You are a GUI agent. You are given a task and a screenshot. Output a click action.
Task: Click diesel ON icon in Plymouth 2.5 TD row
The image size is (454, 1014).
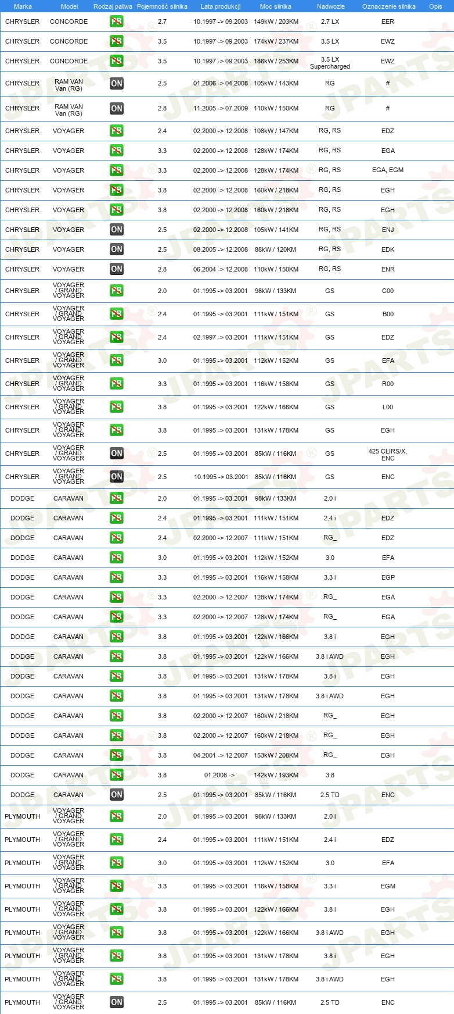pos(117,1002)
